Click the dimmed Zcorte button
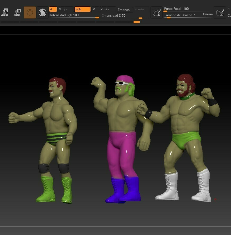231x235 pixels. pos(139,9)
